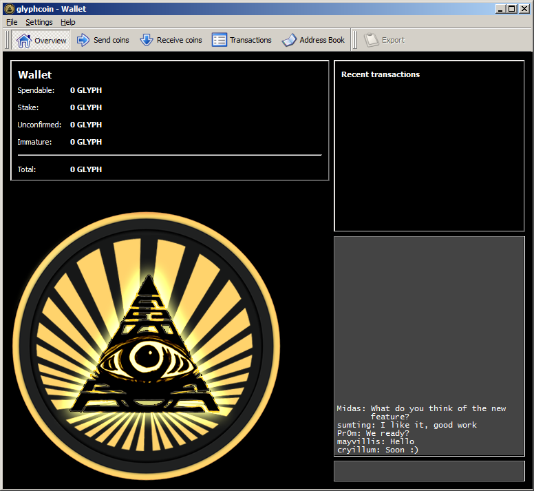The image size is (534, 491).
Task: Click the Immature value 0 GLYPH
Action: point(86,142)
